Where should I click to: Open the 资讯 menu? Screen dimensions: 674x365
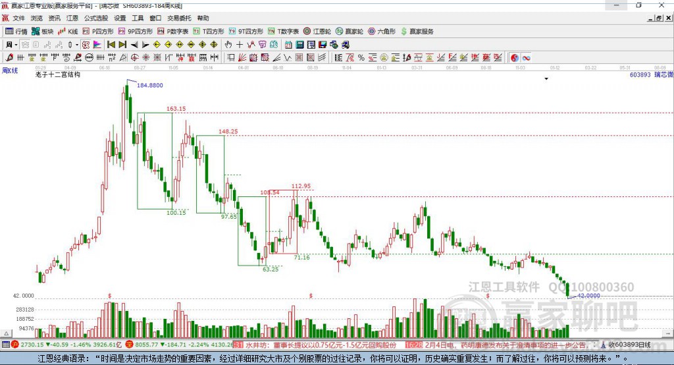tap(54, 18)
